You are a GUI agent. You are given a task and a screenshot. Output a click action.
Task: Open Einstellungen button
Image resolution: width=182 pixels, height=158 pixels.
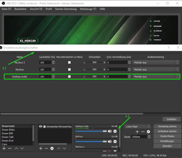167,141
